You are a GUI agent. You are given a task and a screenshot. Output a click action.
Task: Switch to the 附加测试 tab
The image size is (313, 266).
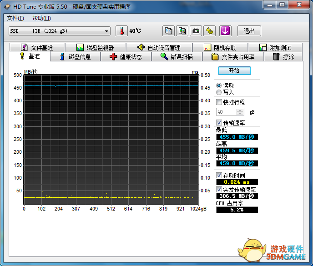click(x=275, y=47)
